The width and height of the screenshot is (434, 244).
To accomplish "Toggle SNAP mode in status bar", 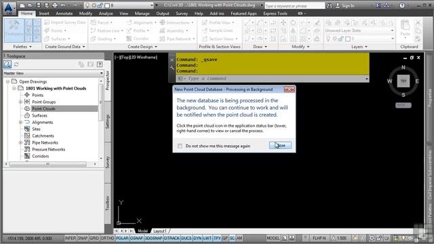I will click(83, 238).
